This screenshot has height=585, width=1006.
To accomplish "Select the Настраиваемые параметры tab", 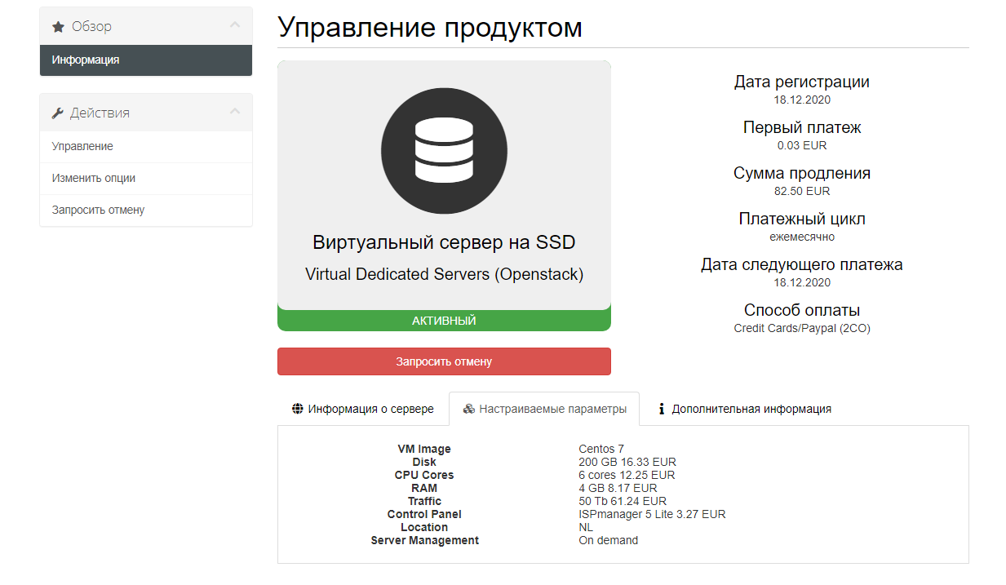I will pos(544,409).
